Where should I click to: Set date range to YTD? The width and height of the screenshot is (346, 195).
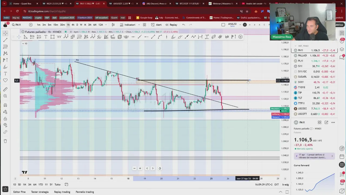[41, 184]
